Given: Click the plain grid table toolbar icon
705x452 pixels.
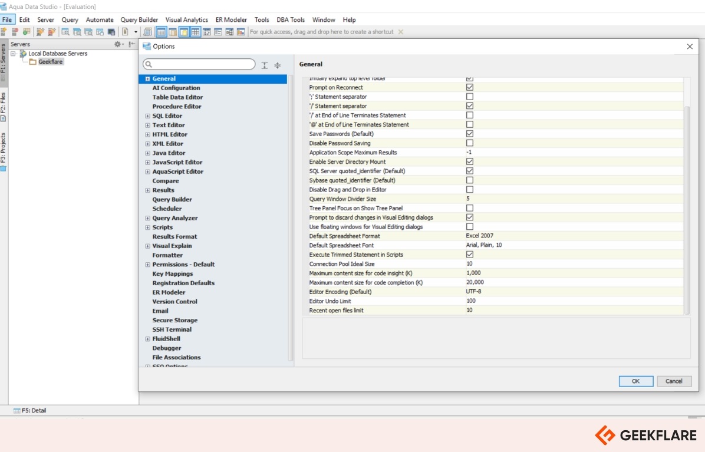Looking at the screenshot, I should tap(195, 32).
